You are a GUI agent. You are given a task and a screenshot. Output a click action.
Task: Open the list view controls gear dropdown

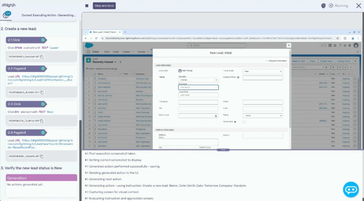[327, 67]
